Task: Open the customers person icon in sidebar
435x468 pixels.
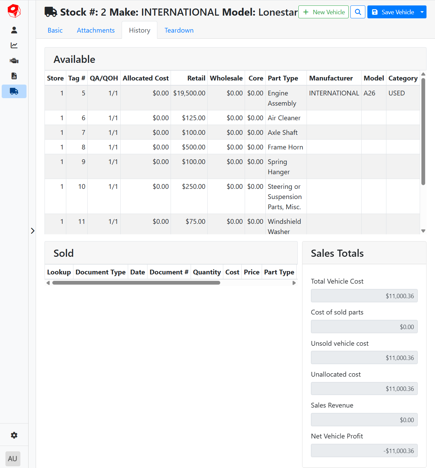Action: click(x=14, y=30)
